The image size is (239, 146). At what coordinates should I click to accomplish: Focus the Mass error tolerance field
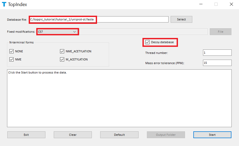(x=217, y=63)
